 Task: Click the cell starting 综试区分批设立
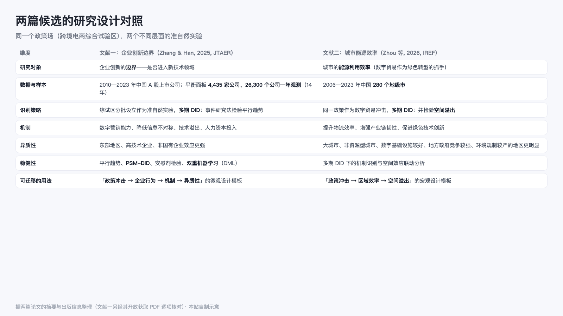[181, 110]
